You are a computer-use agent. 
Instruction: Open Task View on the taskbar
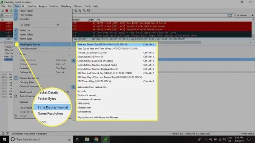point(78,139)
